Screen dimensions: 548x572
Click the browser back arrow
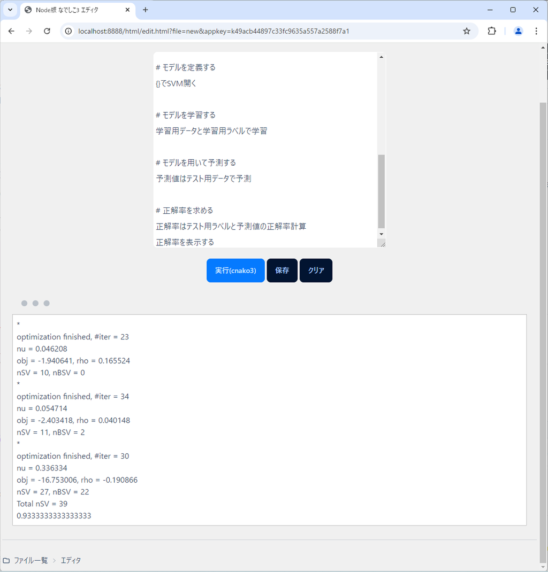point(11,31)
